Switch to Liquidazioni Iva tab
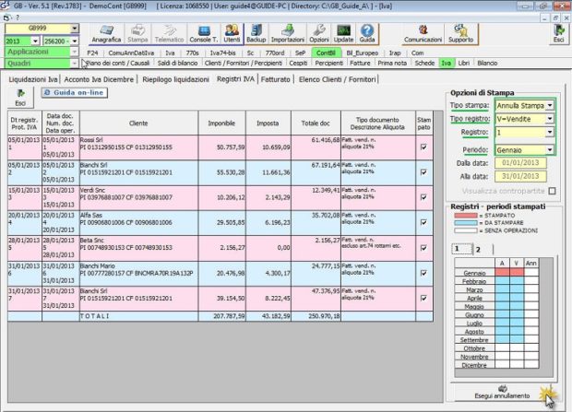This screenshot has width=572, height=412. click(33, 79)
